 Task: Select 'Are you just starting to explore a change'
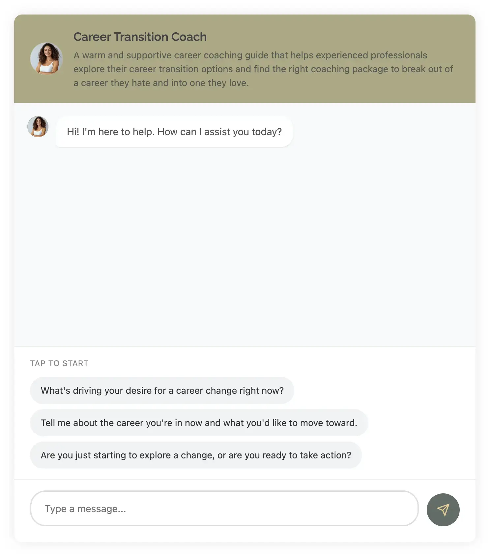pos(196,455)
